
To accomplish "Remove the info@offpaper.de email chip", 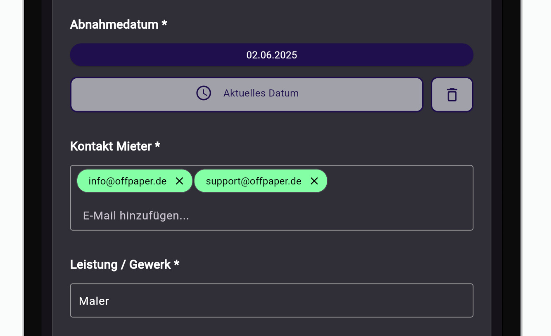I will 179,181.
